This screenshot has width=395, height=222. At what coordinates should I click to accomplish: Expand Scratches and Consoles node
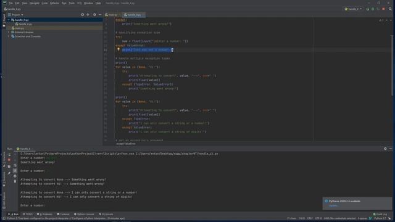9,36
